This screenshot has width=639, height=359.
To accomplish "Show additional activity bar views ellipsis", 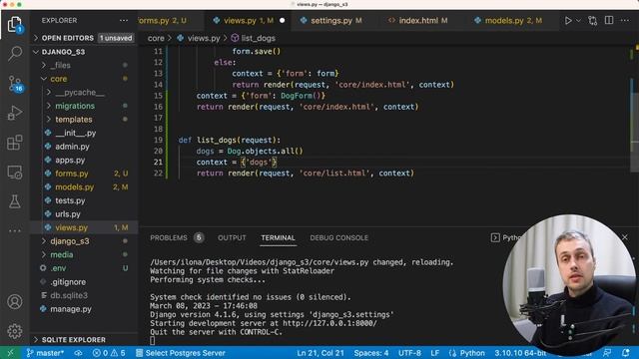I will [15, 230].
